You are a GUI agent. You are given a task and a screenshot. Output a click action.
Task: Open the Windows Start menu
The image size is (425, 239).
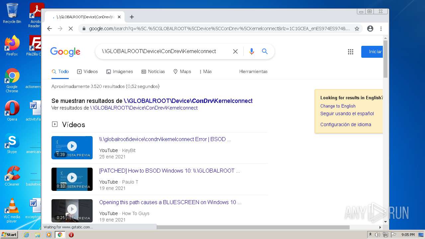tap(9, 235)
